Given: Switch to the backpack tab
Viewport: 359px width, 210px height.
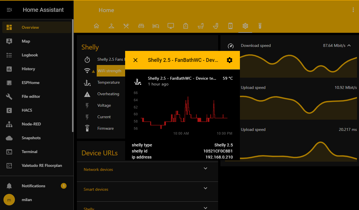Looking at the screenshot, I should click(x=186, y=26).
